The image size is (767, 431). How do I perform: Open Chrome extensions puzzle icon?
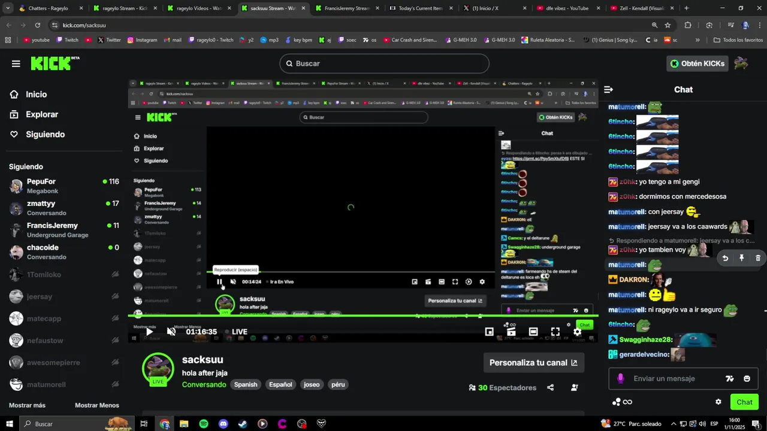(688, 25)
